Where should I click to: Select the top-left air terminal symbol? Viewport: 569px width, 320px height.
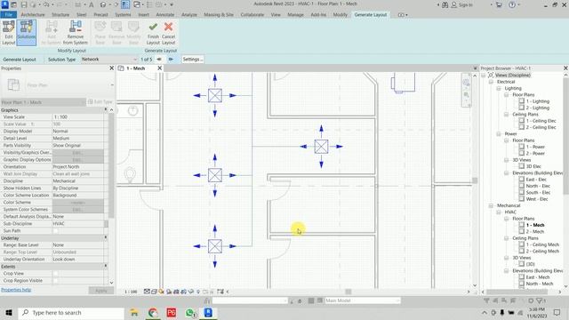(215, 95)
